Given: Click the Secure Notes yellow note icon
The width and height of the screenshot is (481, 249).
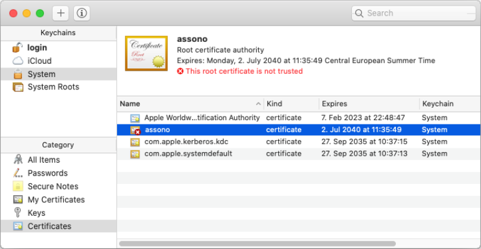Looking at the screenshot, I should [x=18, y=186].
